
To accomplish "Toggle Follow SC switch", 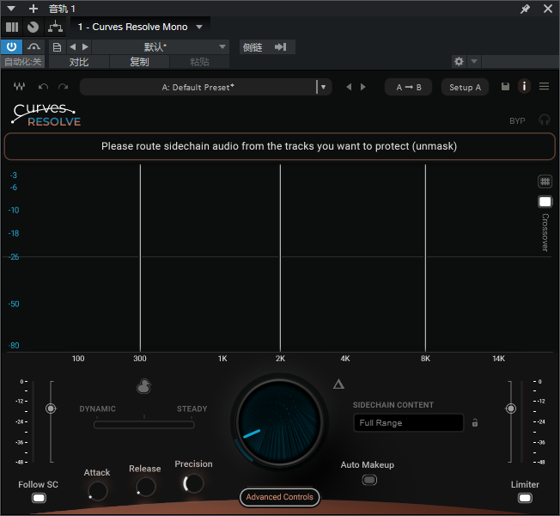I will click(39, 498).
